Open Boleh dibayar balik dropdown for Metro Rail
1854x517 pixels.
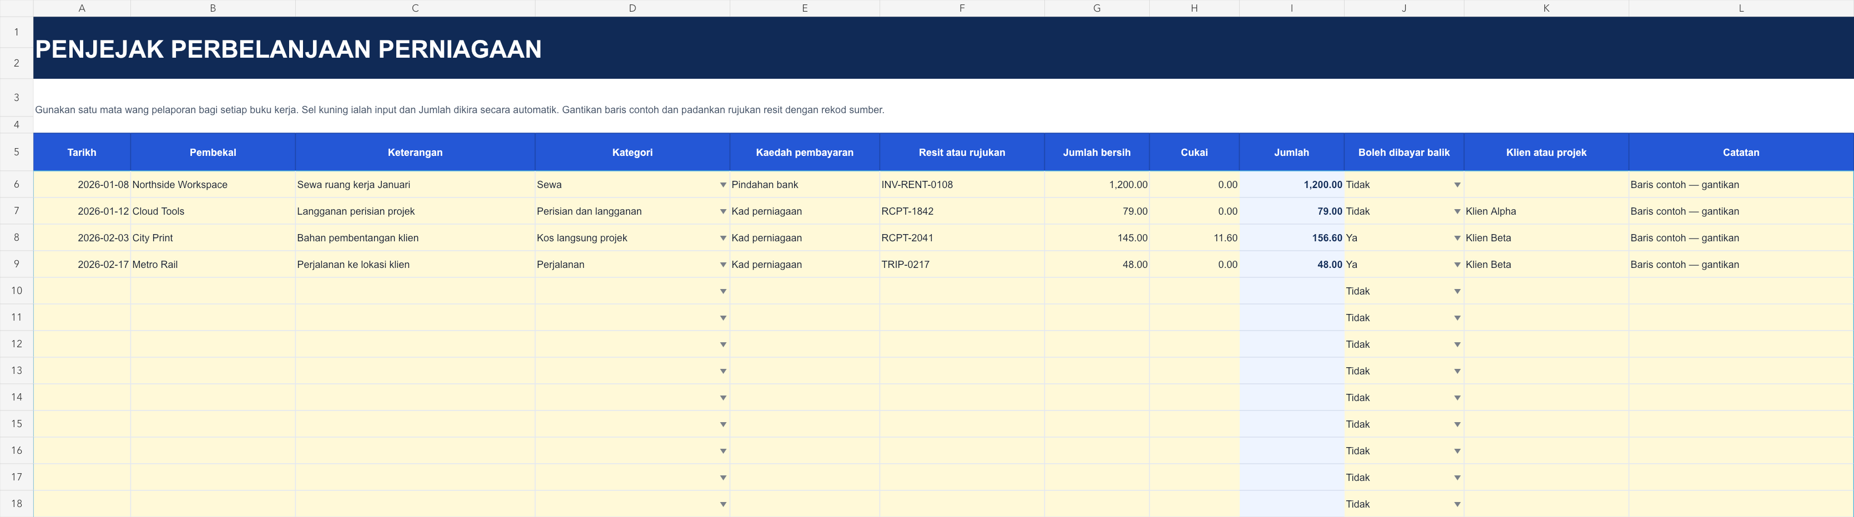(1457, 265)
